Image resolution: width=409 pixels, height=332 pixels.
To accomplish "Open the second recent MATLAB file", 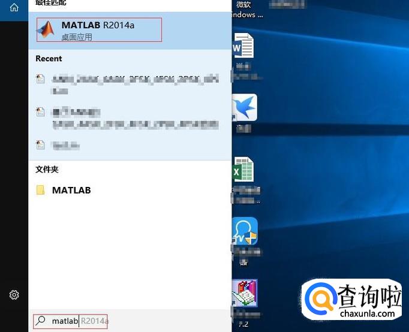I will (130, 119).
